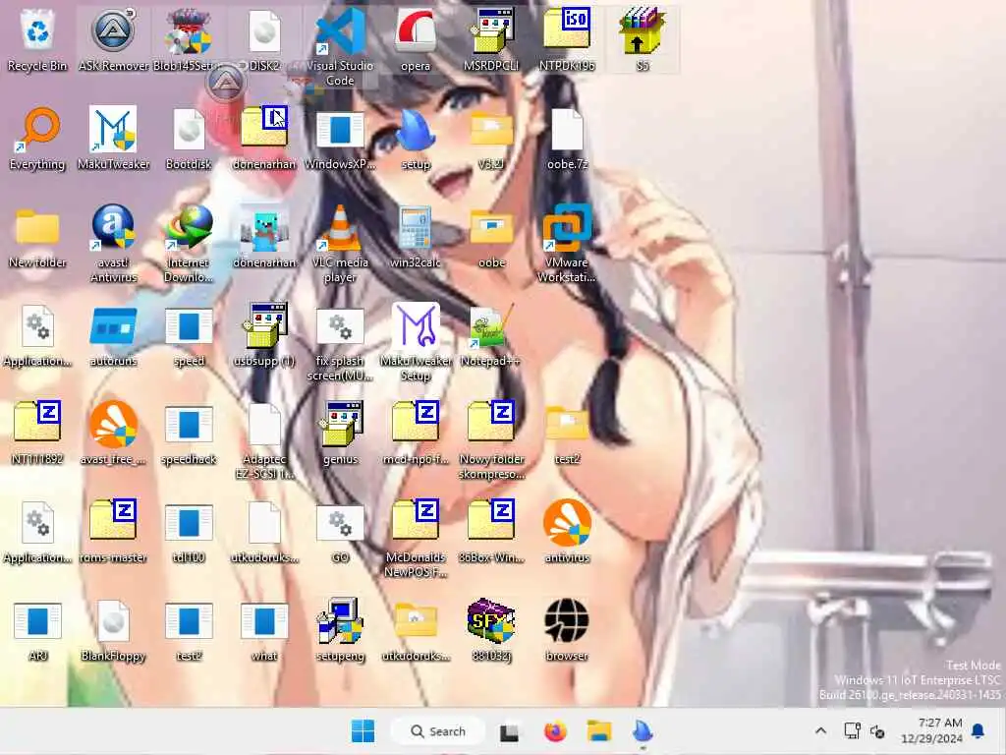Open the Recycle Bin desktop icon
The width and height of the screenshot is (1006, 755).
coord(37,39)
